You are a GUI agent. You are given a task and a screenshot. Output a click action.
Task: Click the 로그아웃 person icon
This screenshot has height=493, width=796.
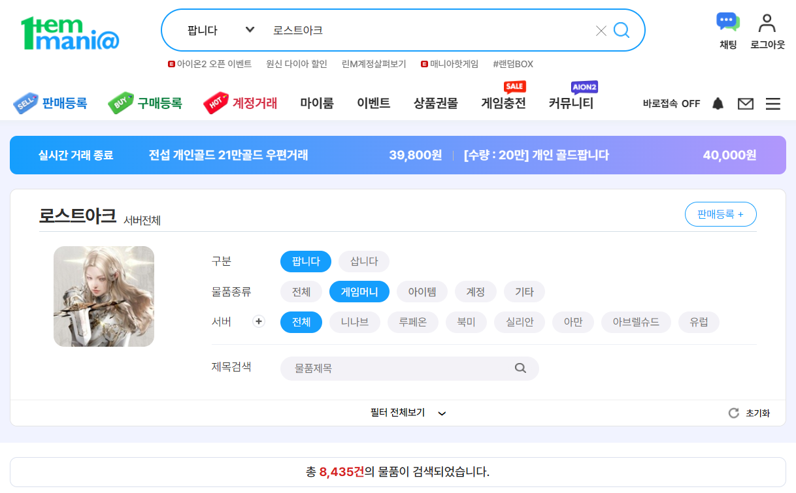pyautogui.click(x=767, y=23)
